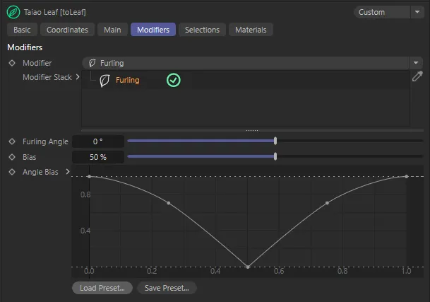Click the Furling Angle slider handle
The width and height of the screenshot is (430, 302).
click(x=275, y=141)
